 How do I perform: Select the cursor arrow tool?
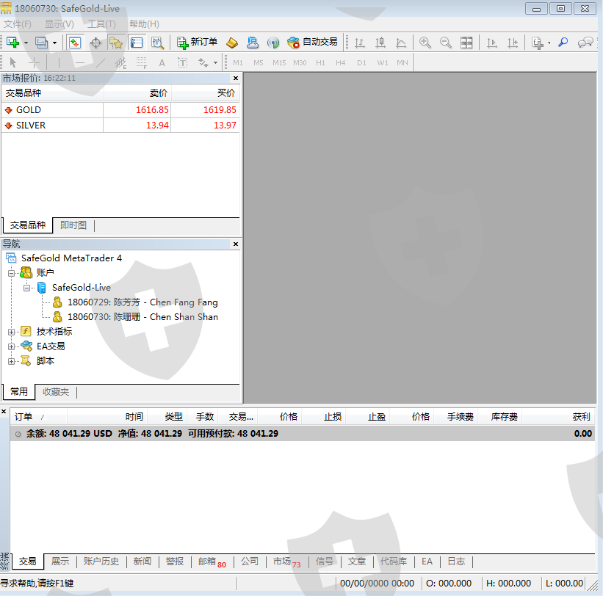coord(12,62)
